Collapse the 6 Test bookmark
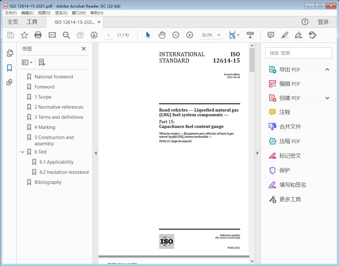This screenshot has height=266, width=339. [x=22, y=152]
